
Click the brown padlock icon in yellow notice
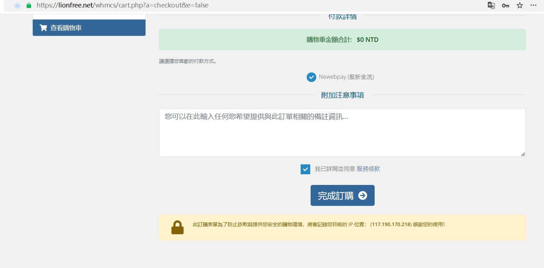(178, 228)
